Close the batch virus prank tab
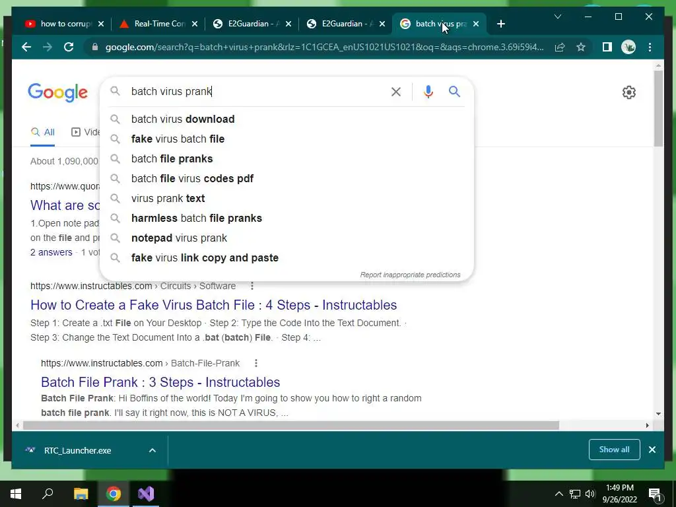Screen dimensions: 676x507 476,24
